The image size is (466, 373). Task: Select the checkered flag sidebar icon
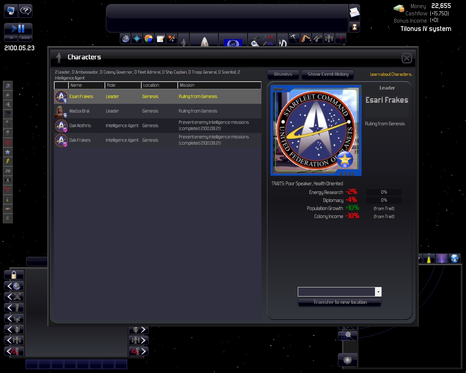coord(8,171)
